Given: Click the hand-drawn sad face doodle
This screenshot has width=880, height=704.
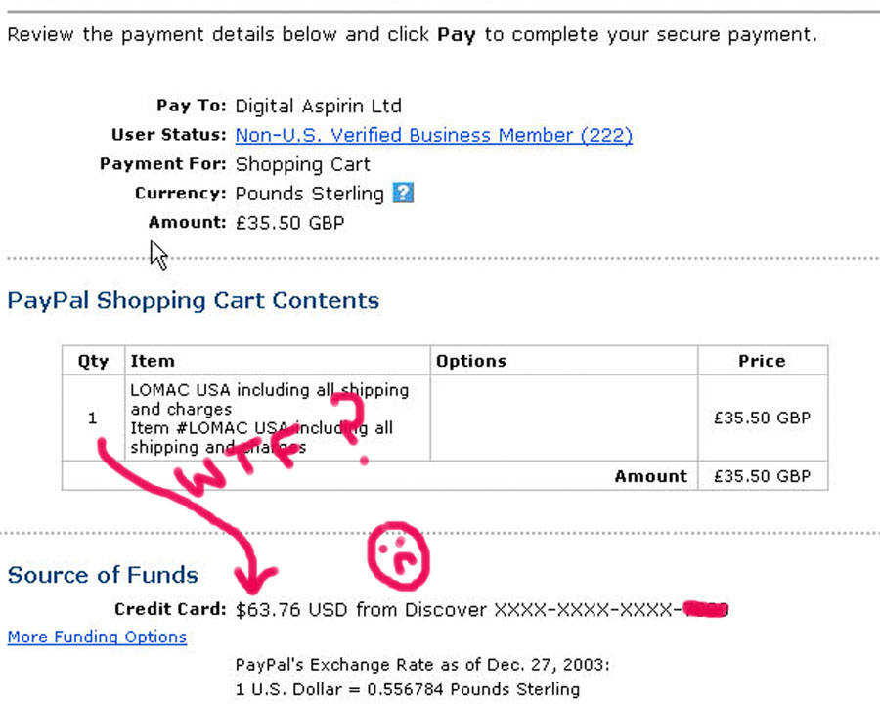Looking at the screenshot, I should 399,555.
